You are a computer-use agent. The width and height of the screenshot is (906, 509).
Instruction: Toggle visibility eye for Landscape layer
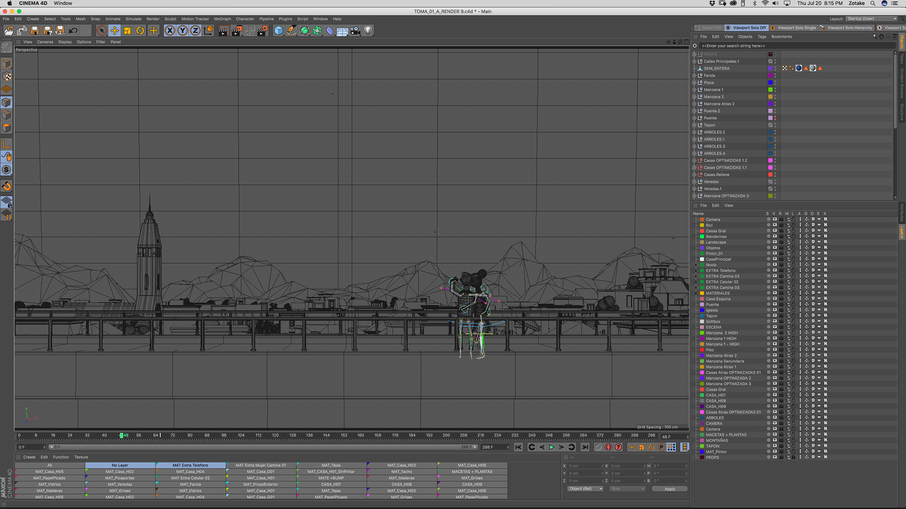[x=774, y=242]
